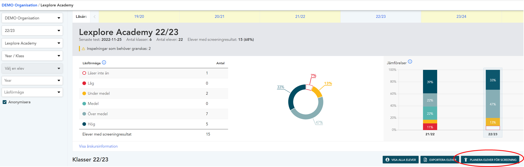
Task: Click the count 7 in Över medel row
Action: (207, 114)
